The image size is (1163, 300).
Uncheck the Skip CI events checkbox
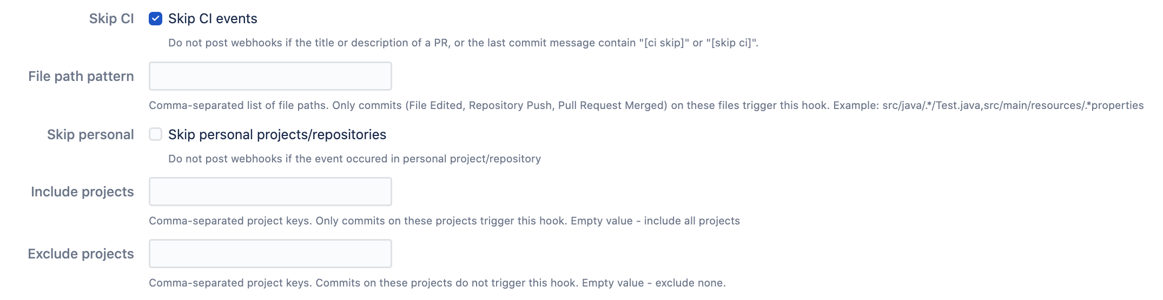[155, 19]
